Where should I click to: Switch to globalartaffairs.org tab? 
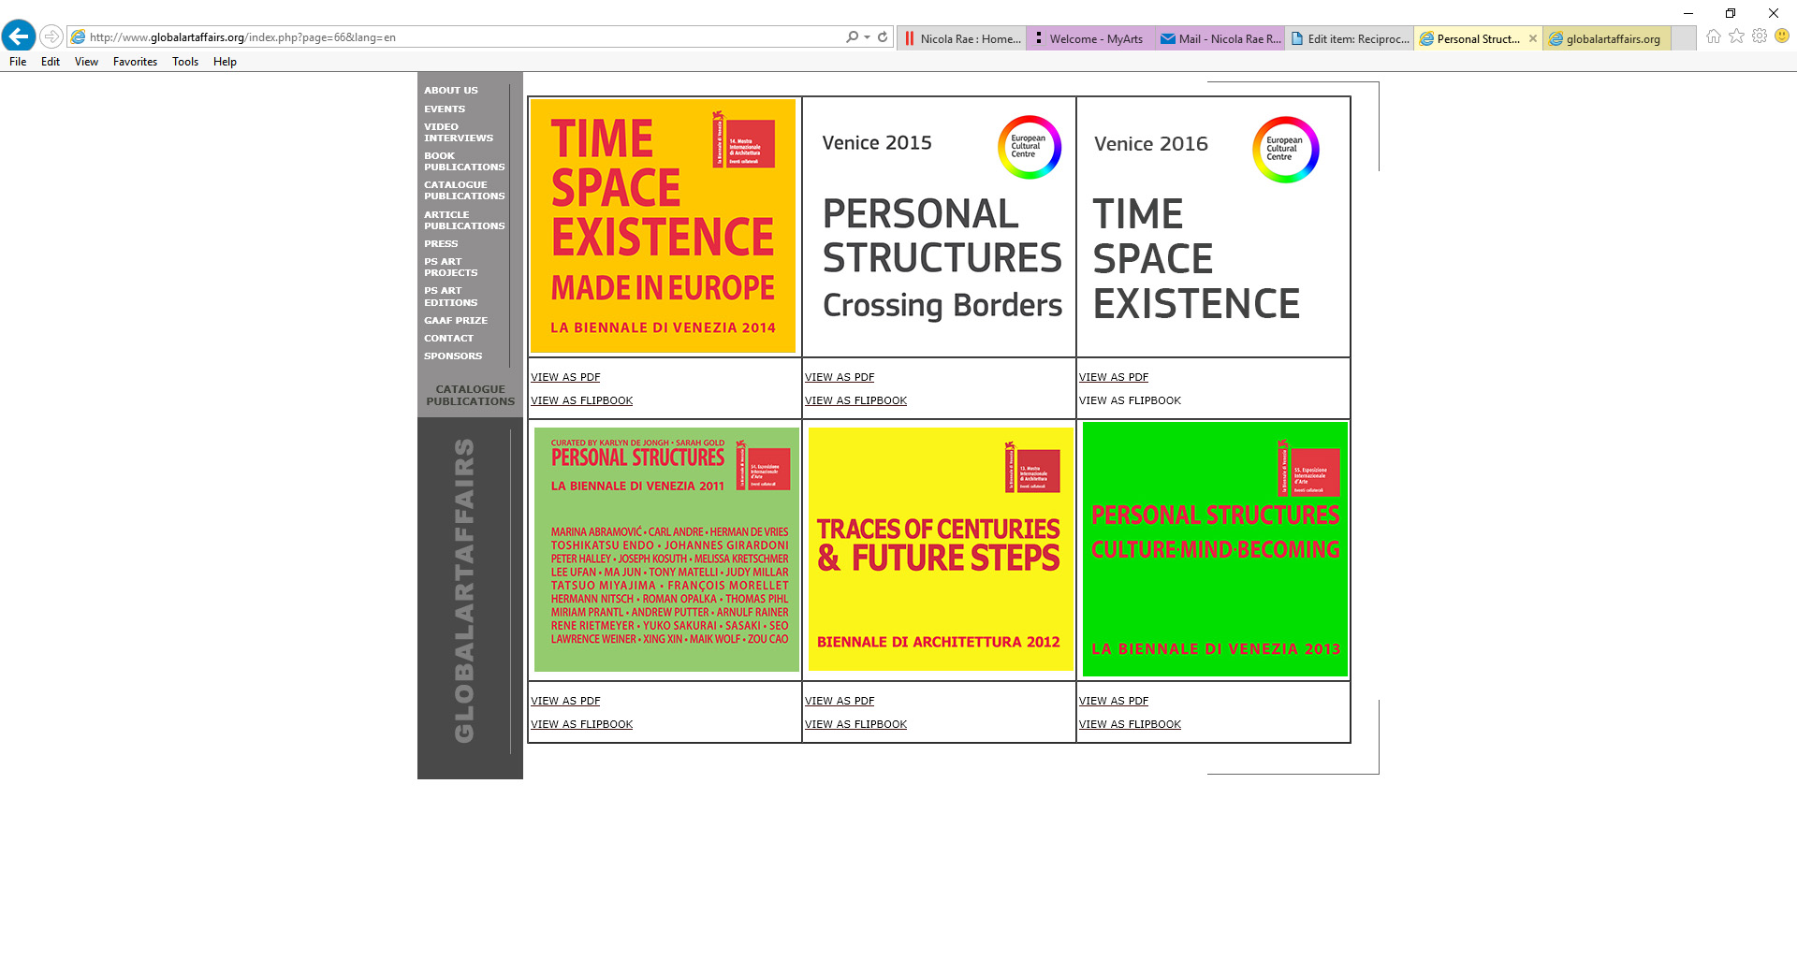coord(1608,38)
